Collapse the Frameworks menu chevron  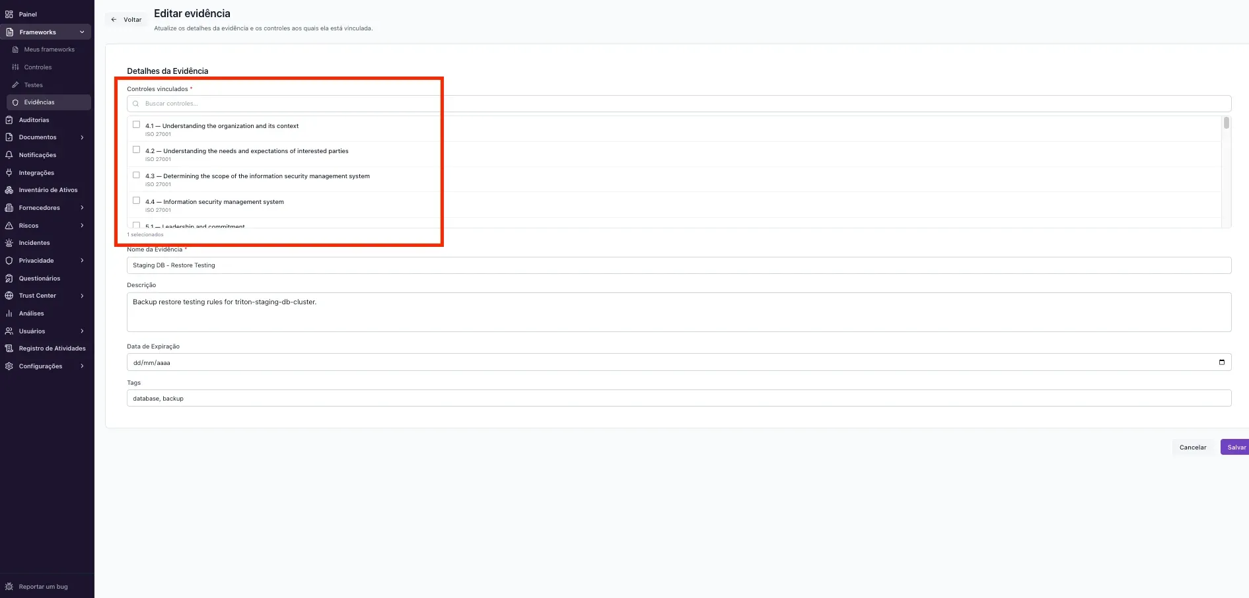click(x=82, y=32)
